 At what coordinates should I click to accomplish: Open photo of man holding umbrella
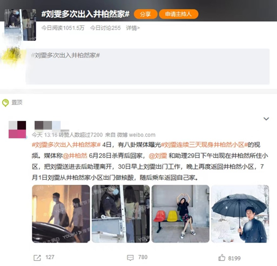[240, 214]
